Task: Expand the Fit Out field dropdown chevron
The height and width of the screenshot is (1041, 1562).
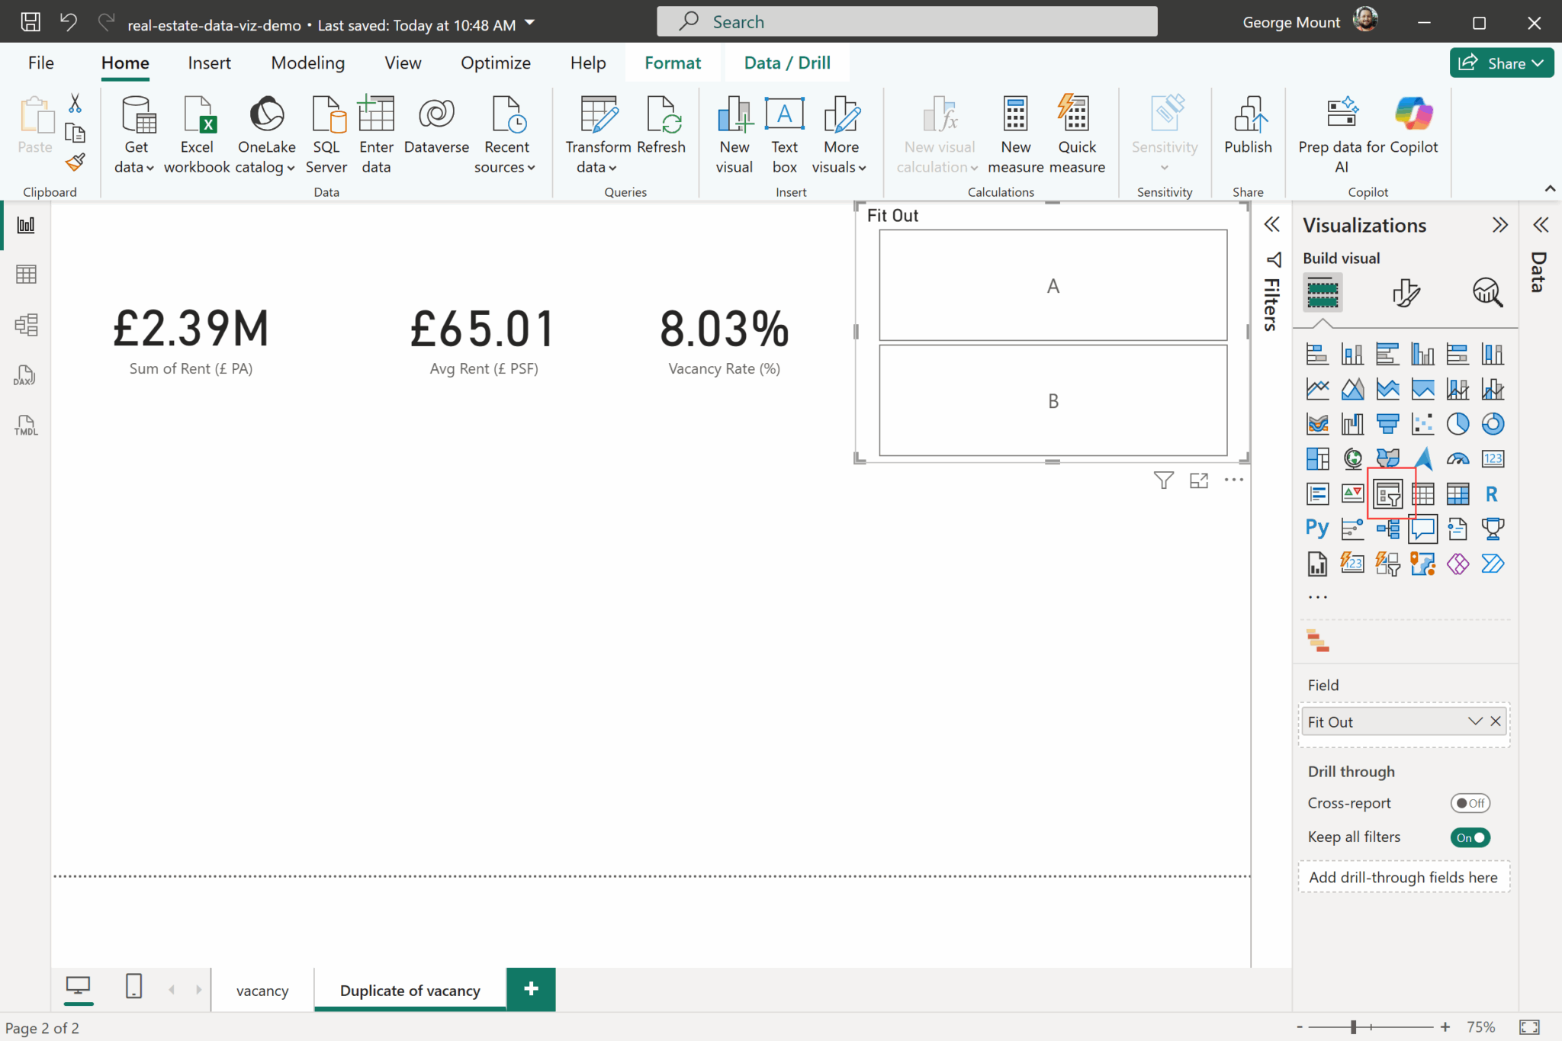Action: (x=1475, y=721)
